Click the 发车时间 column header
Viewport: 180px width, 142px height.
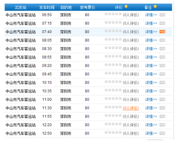pos(47,8)
